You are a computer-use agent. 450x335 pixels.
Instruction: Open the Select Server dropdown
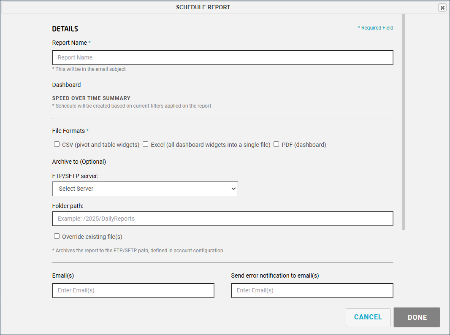click(145, 189)
